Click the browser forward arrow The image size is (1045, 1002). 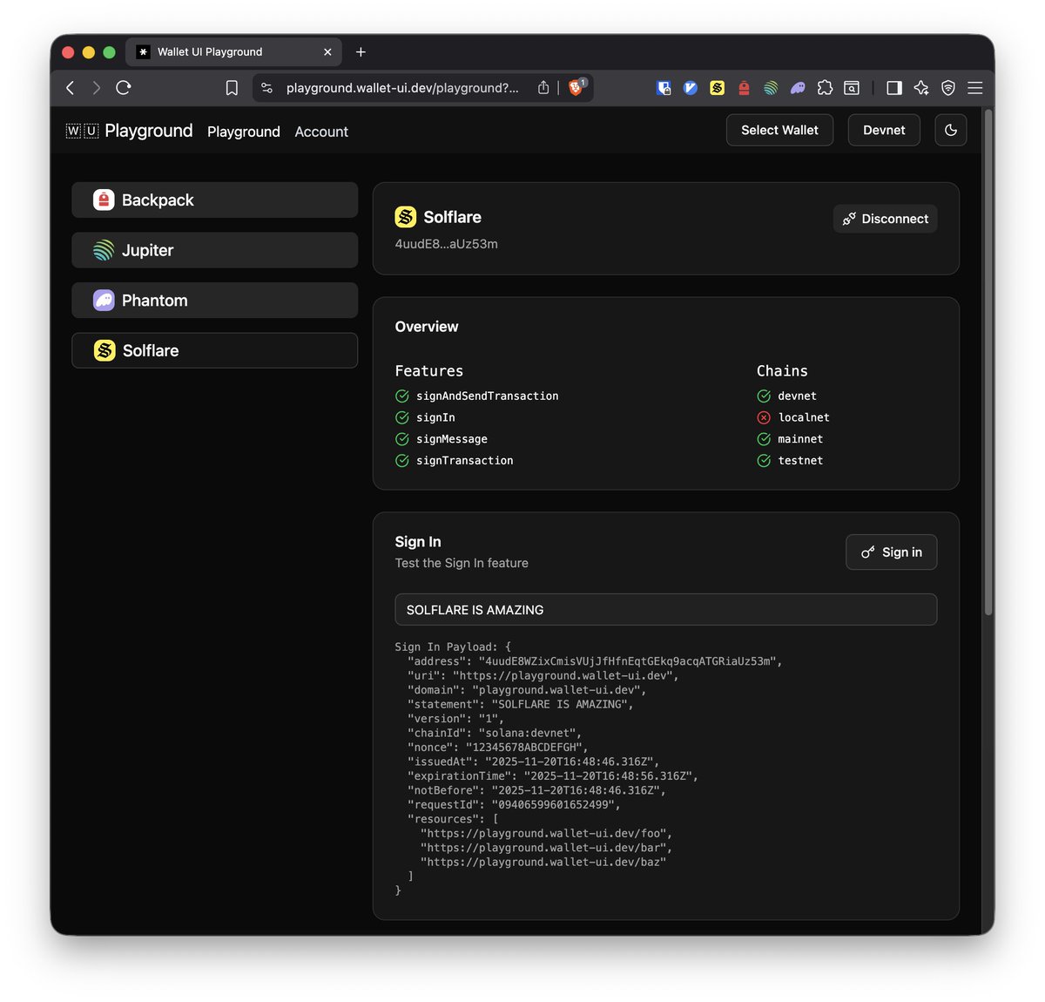click(97, 87)
